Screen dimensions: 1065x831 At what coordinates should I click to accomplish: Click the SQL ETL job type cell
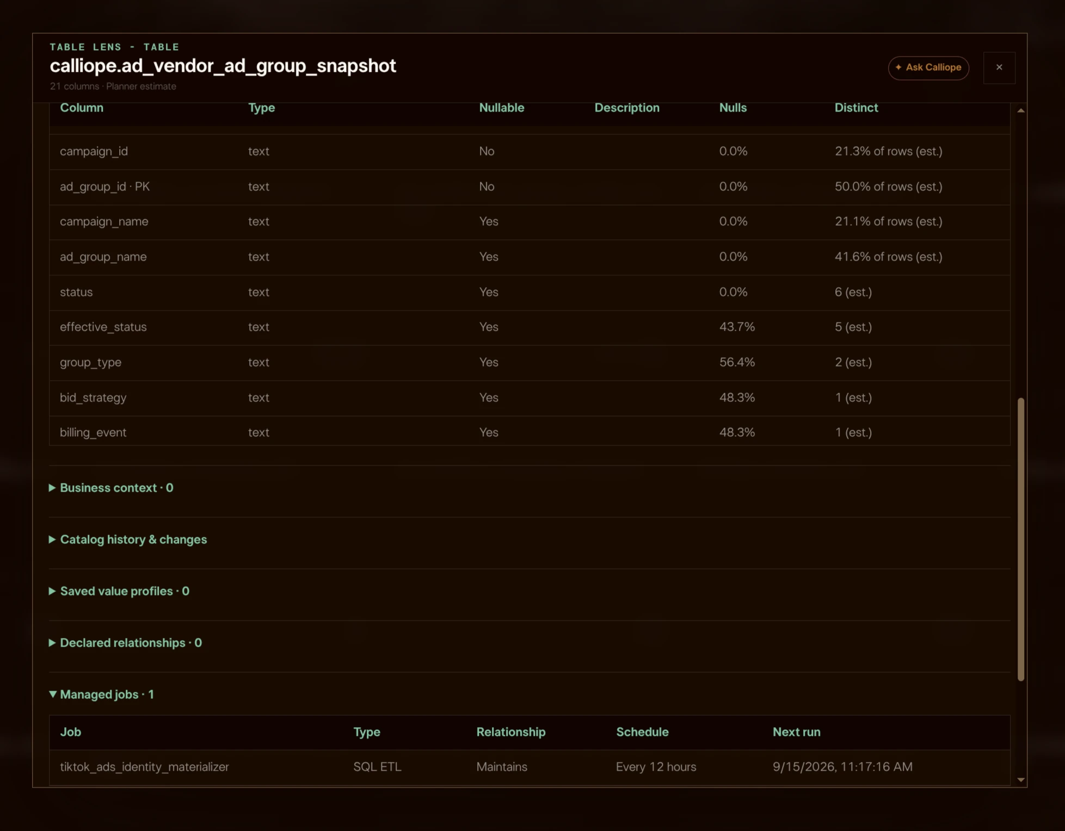(x=377, y=767)
